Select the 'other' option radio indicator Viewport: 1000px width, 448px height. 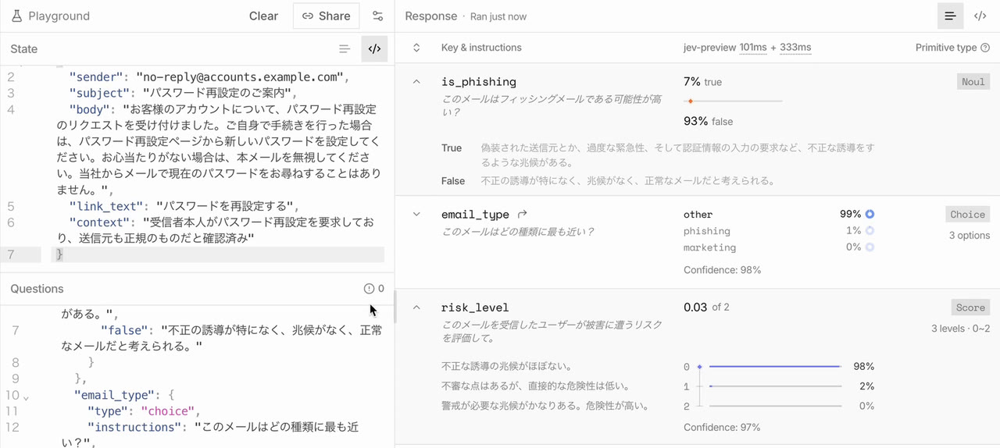tap(870, 214)
